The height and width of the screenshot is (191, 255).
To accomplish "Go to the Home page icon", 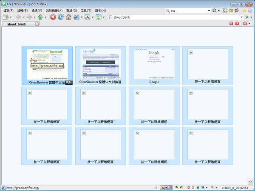I will [68, 17].
